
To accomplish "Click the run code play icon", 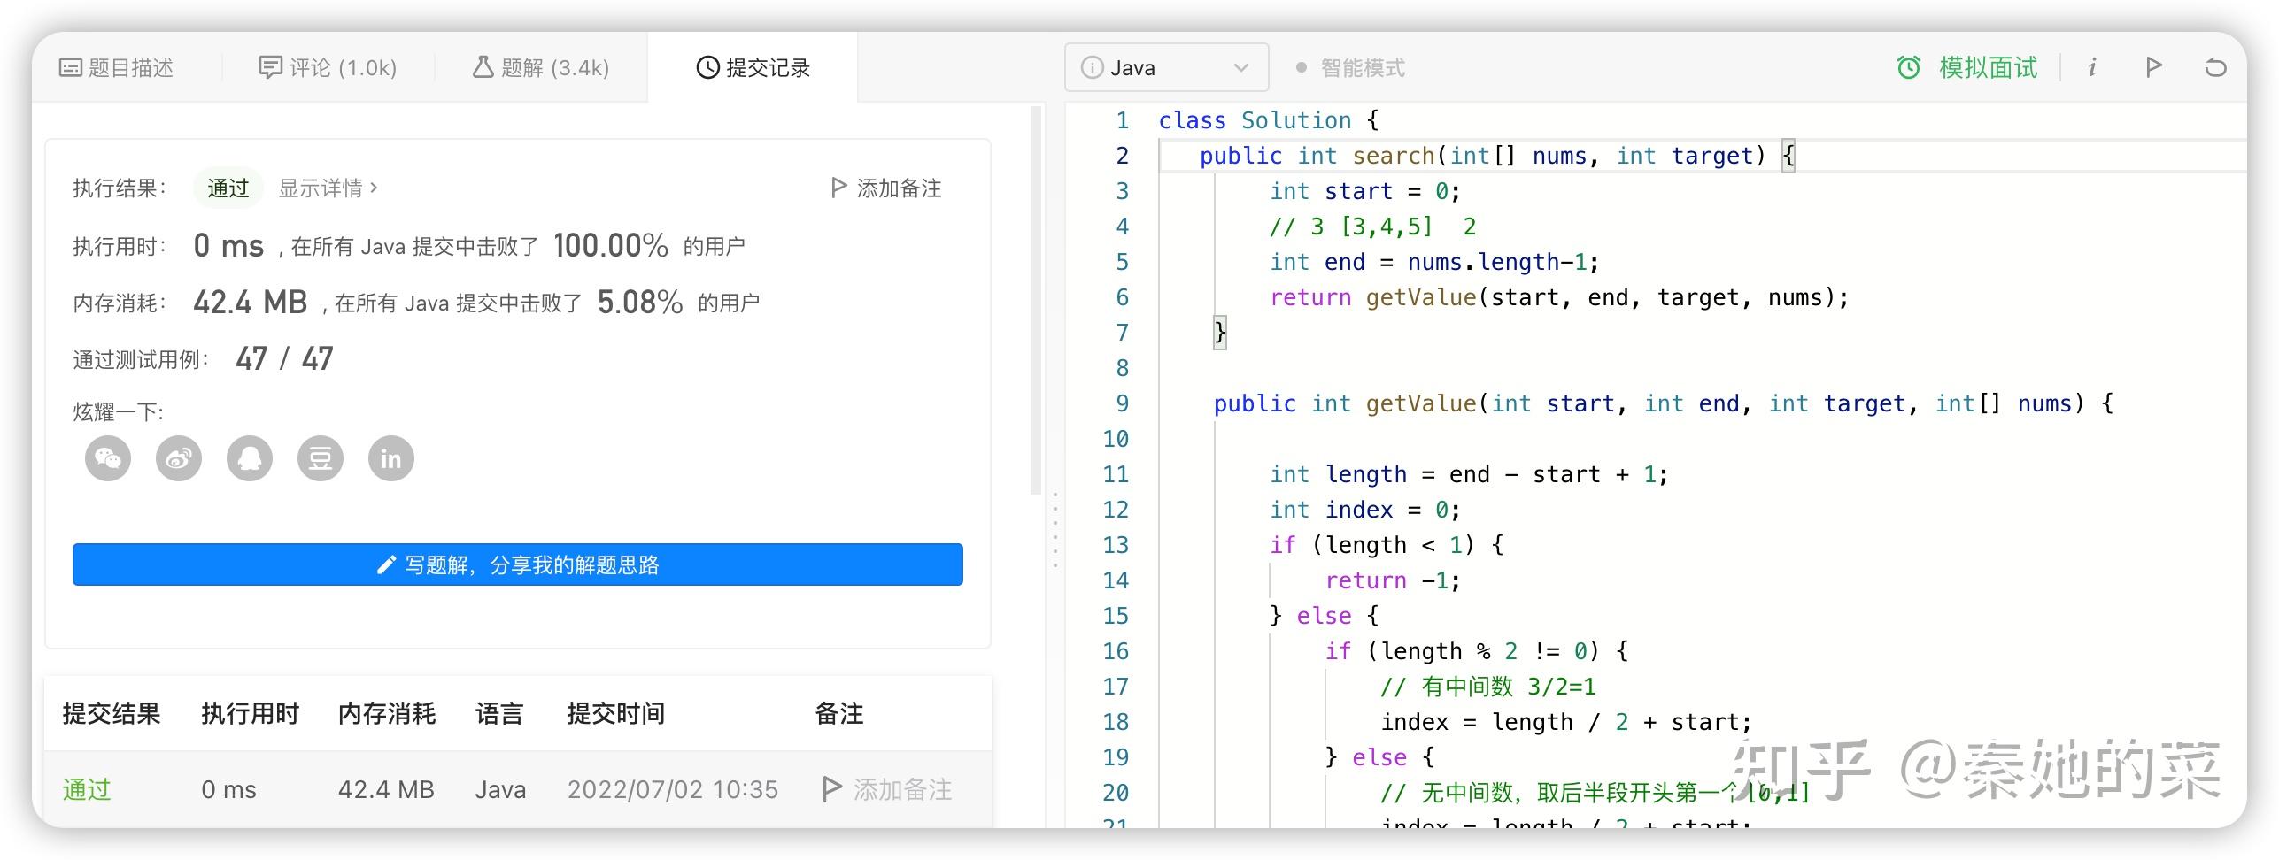I will pos(2154,67).
